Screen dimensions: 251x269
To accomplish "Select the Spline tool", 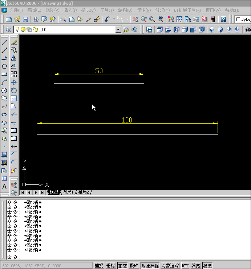I will [4, 106].
